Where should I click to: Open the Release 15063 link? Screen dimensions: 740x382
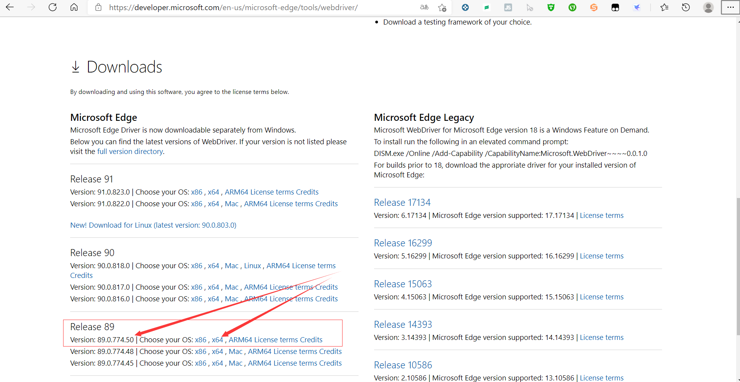tap(403, 284)
